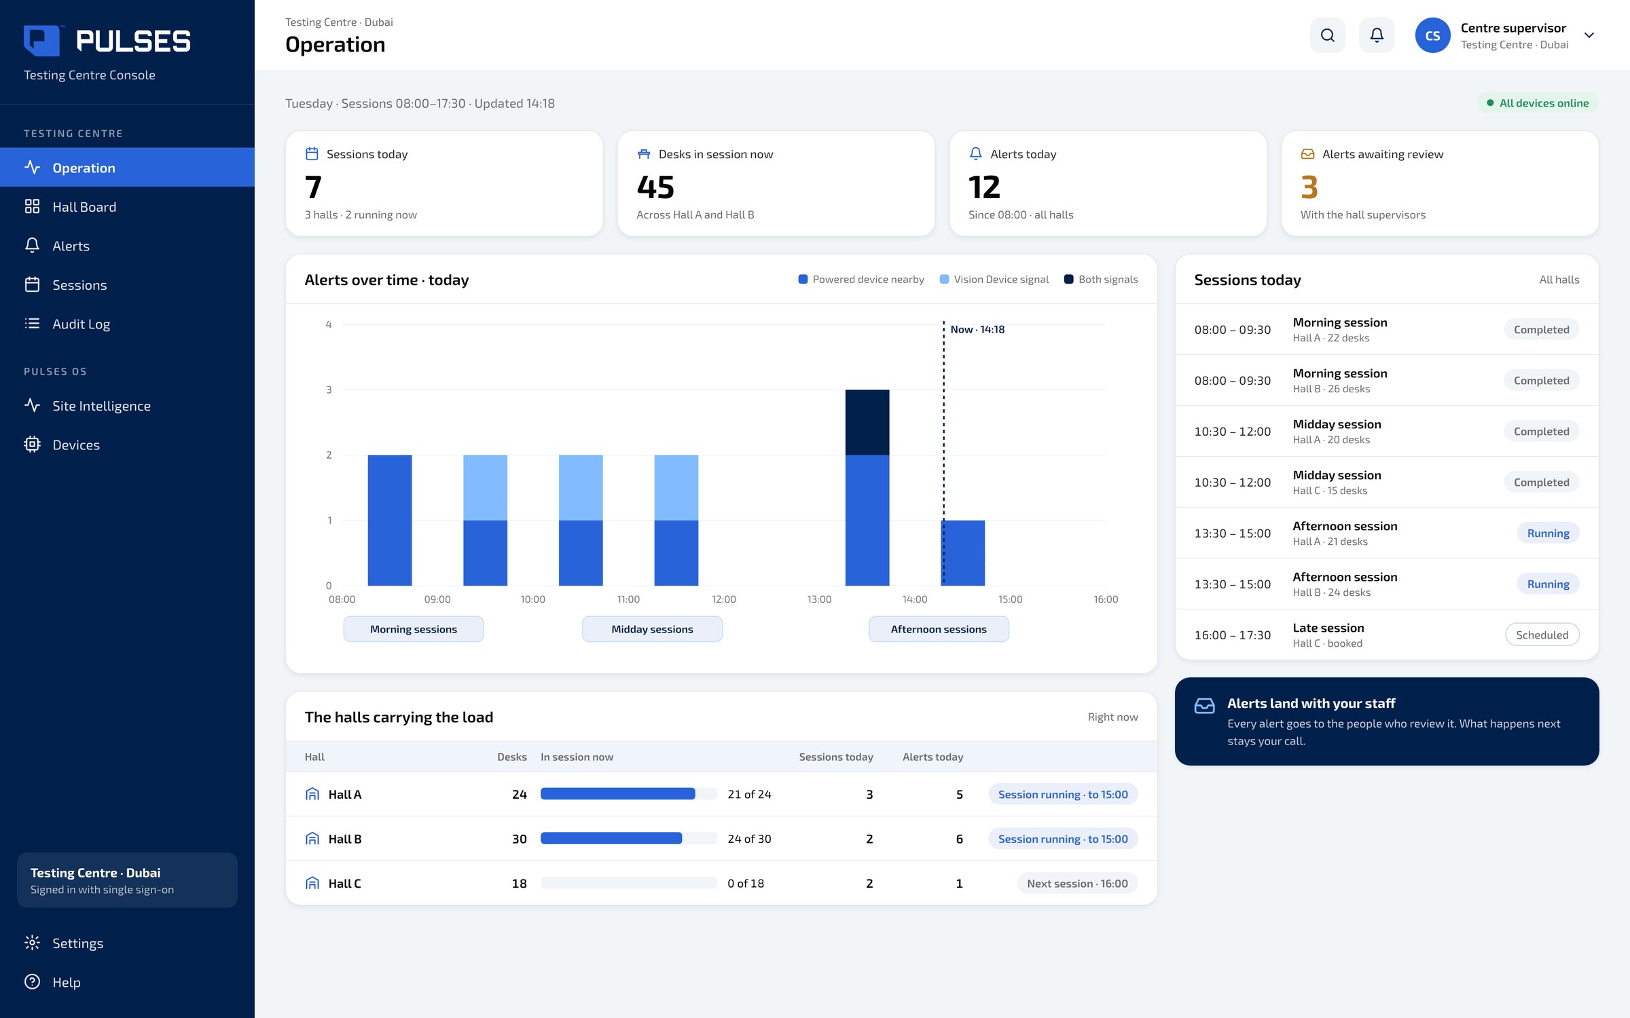1630x1018 pixels.
Task: Click the inbox icon on Alerts awaiting review
Action: [1307, 154]
